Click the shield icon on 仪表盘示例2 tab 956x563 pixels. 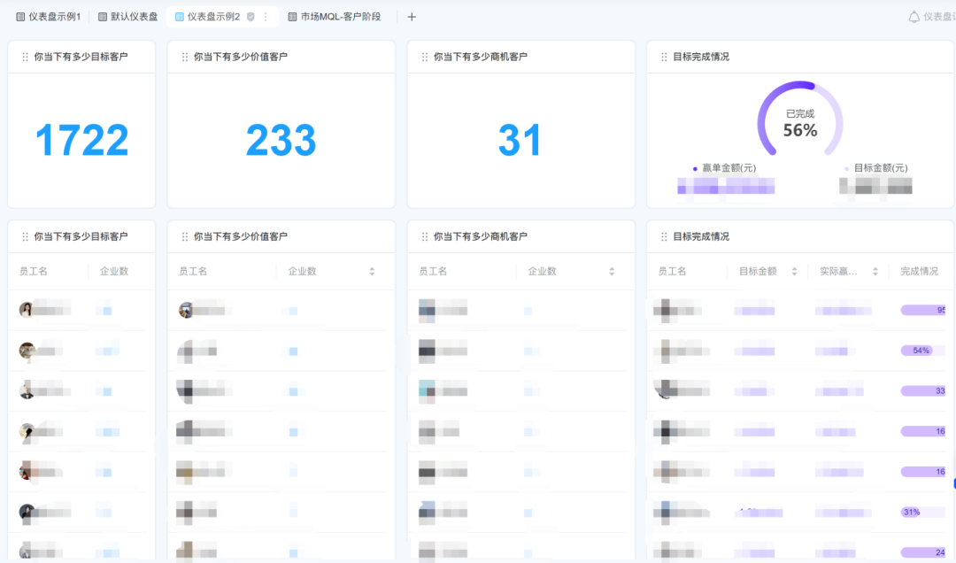[251, 17]
